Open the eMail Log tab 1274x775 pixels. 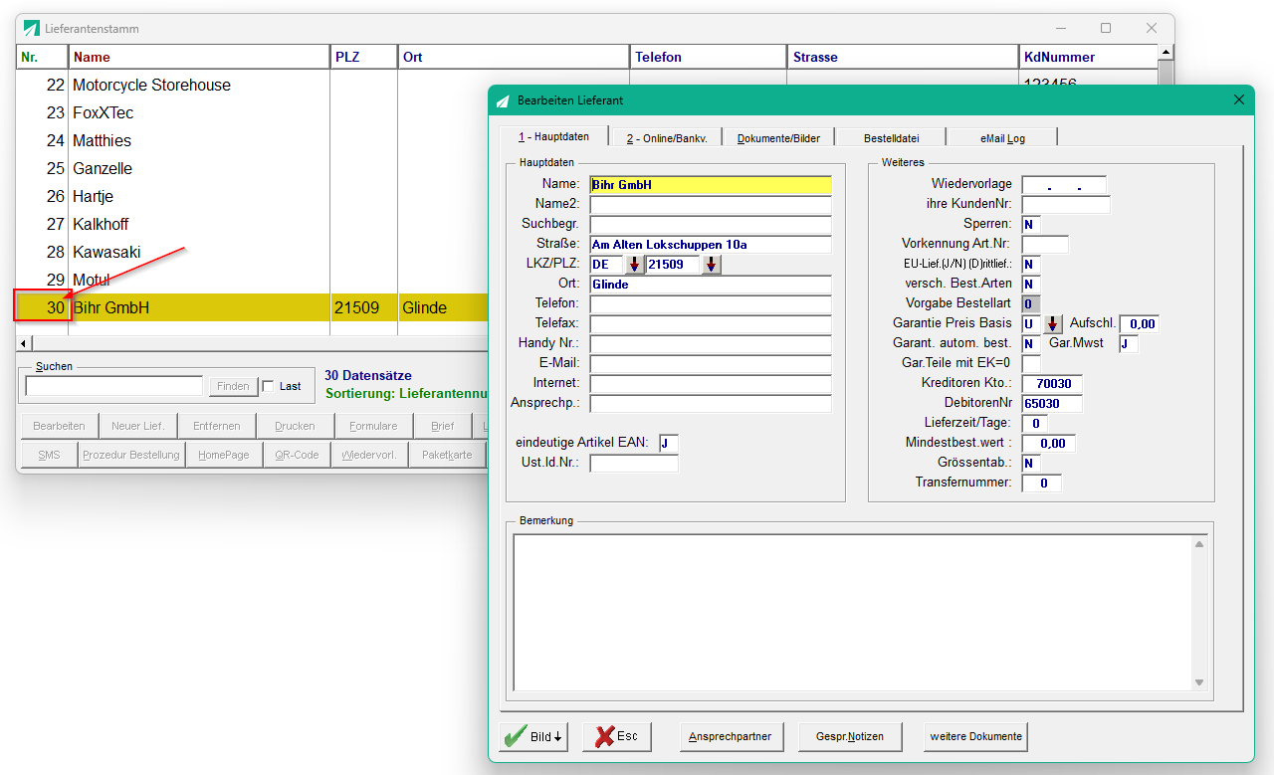[1002, 138]
